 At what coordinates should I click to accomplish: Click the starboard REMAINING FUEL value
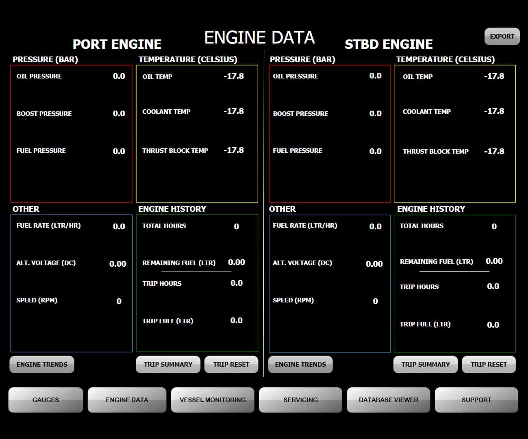(x=493, y=261)
